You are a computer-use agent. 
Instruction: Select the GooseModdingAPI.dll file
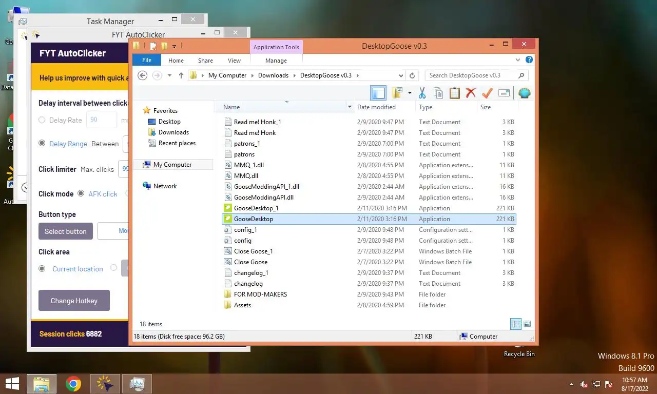(x=369, y=198)
